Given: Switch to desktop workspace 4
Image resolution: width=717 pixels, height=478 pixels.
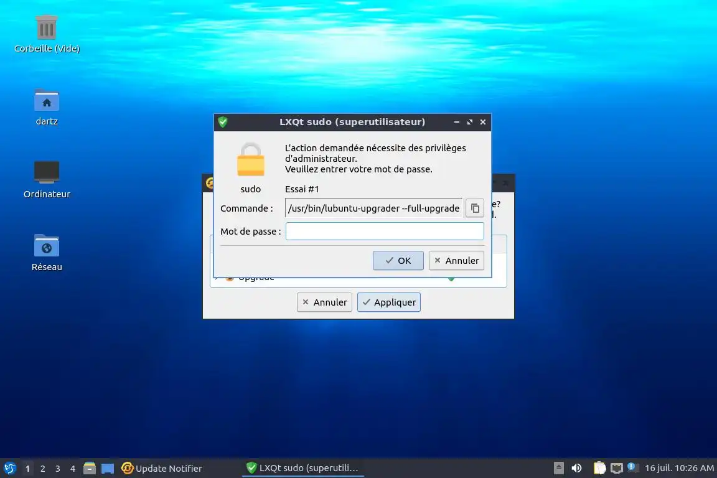Looking at the screenshot, I should (x=73, y=469).
